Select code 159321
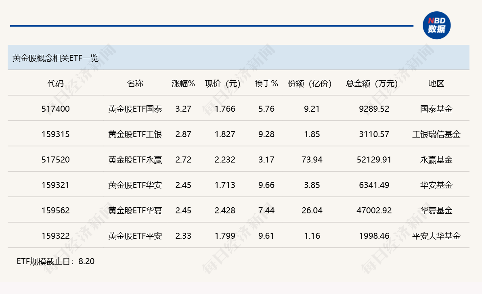482x294 pixels. (56, 185)
